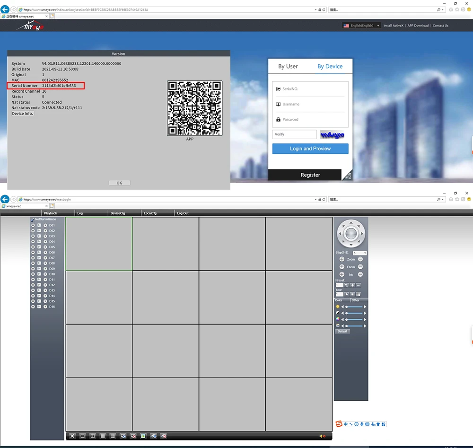Image resolution: width=473 pixels, height=448 pixels.
Task: Click the PTZ left arrow
Action: (x=340, y=234)
